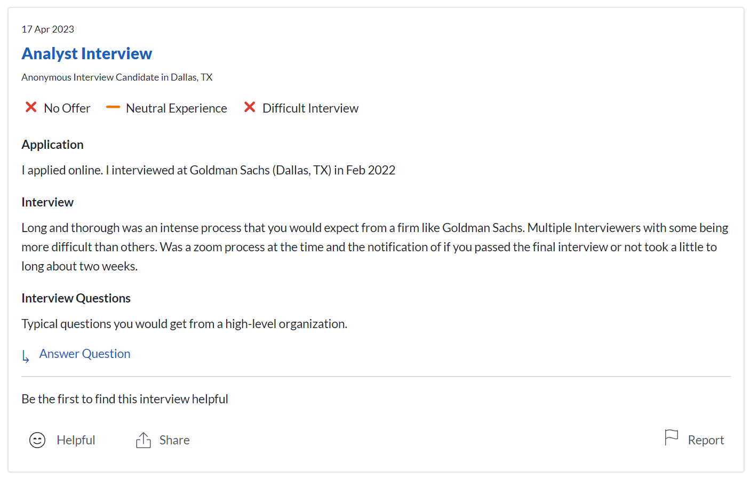Click the Anonymous Interview Candidate byline

click(x=117, y=77)
